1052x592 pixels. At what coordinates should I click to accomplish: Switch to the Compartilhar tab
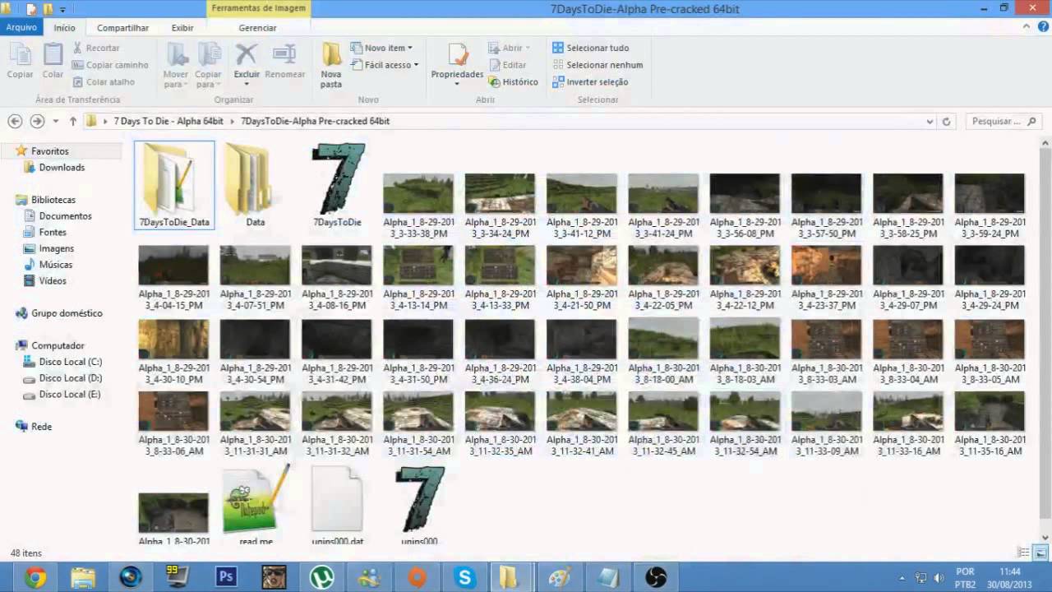(123, 28)
